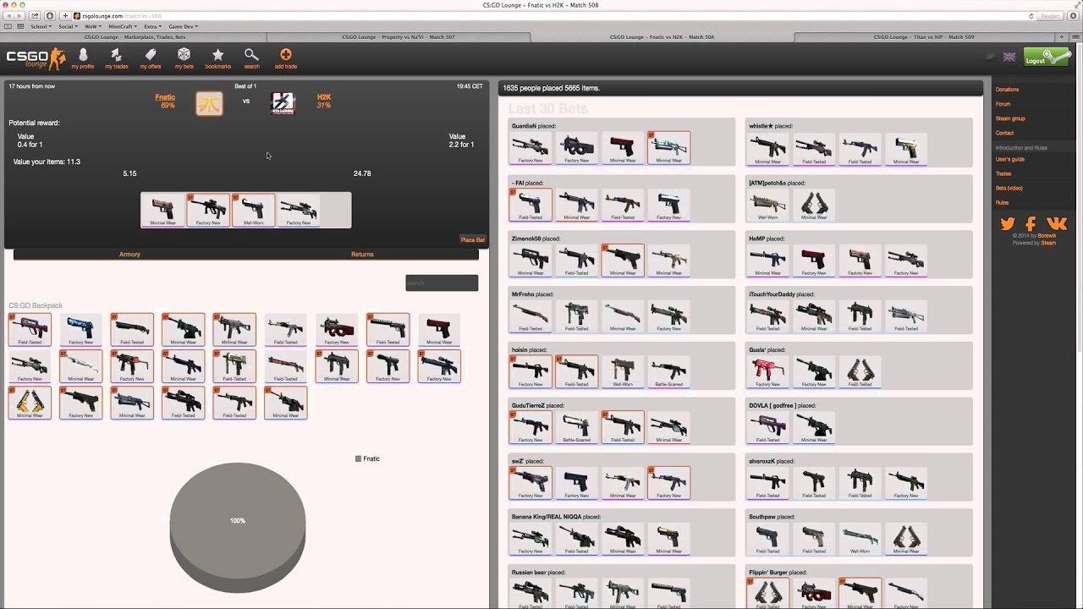The height and width of the screenshot is (609, 1083).
Task: Open the Donations link
Action: coord(1007,90)
